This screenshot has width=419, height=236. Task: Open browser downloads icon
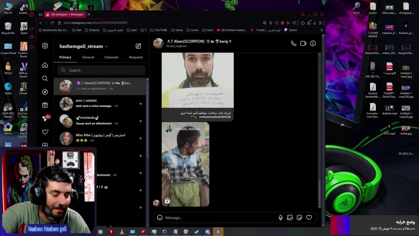[x=314, y=23]
